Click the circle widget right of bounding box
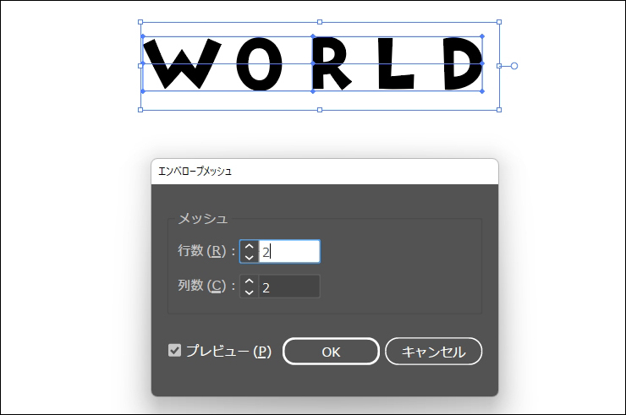 point(514,65)
